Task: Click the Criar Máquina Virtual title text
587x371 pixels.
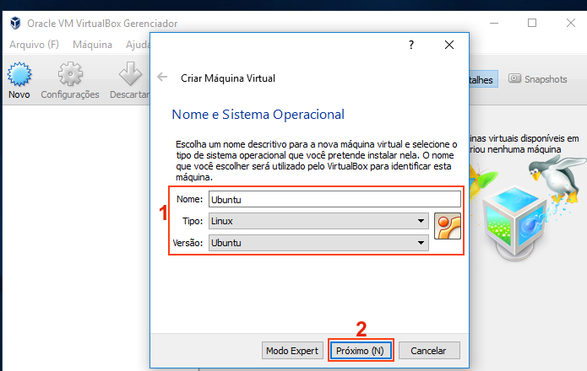Action: tap(228, 78)
